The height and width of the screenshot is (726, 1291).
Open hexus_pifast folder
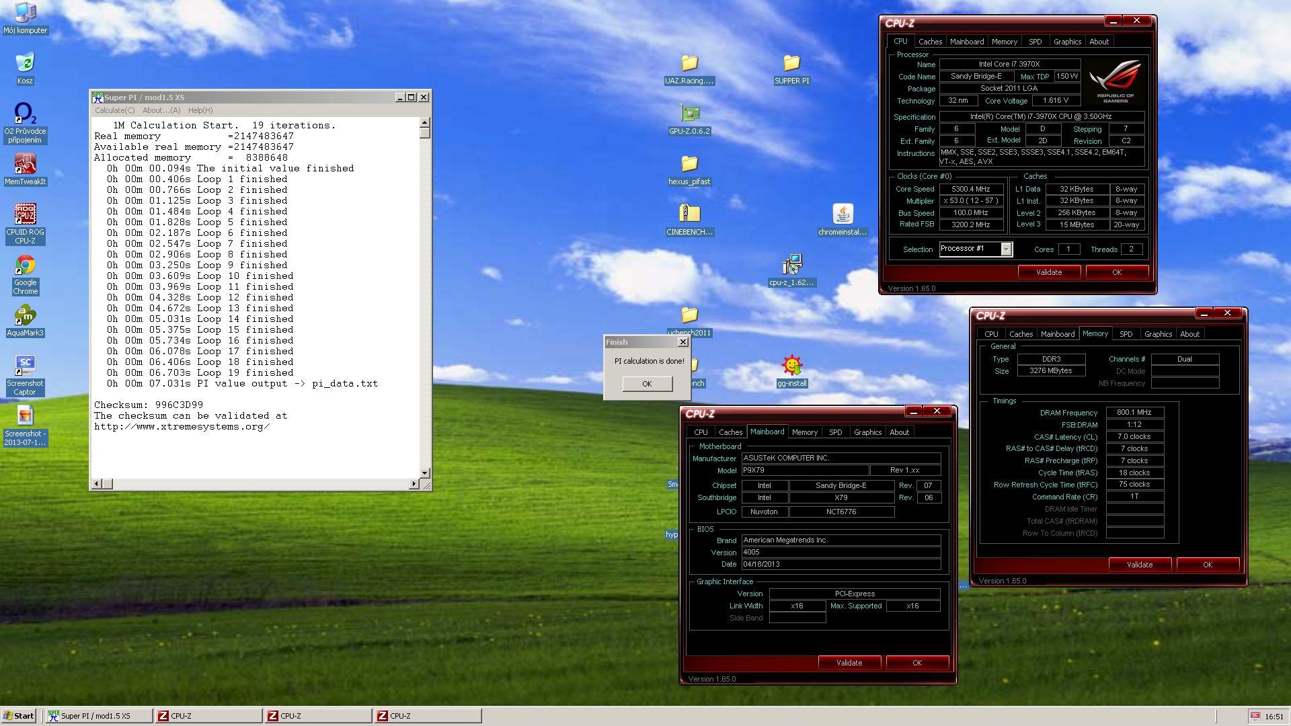point(689,169)
